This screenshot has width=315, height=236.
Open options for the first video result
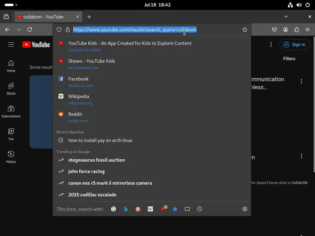(301, 81)
